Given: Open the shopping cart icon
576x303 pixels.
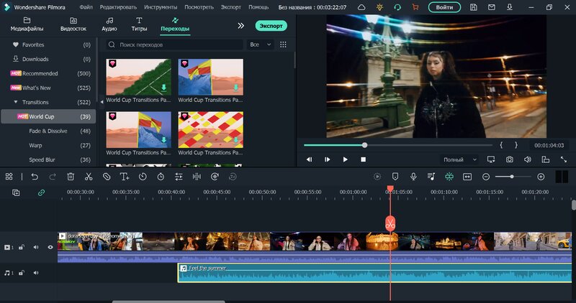Looking at the screenshot, I should (x=415, y=7).
